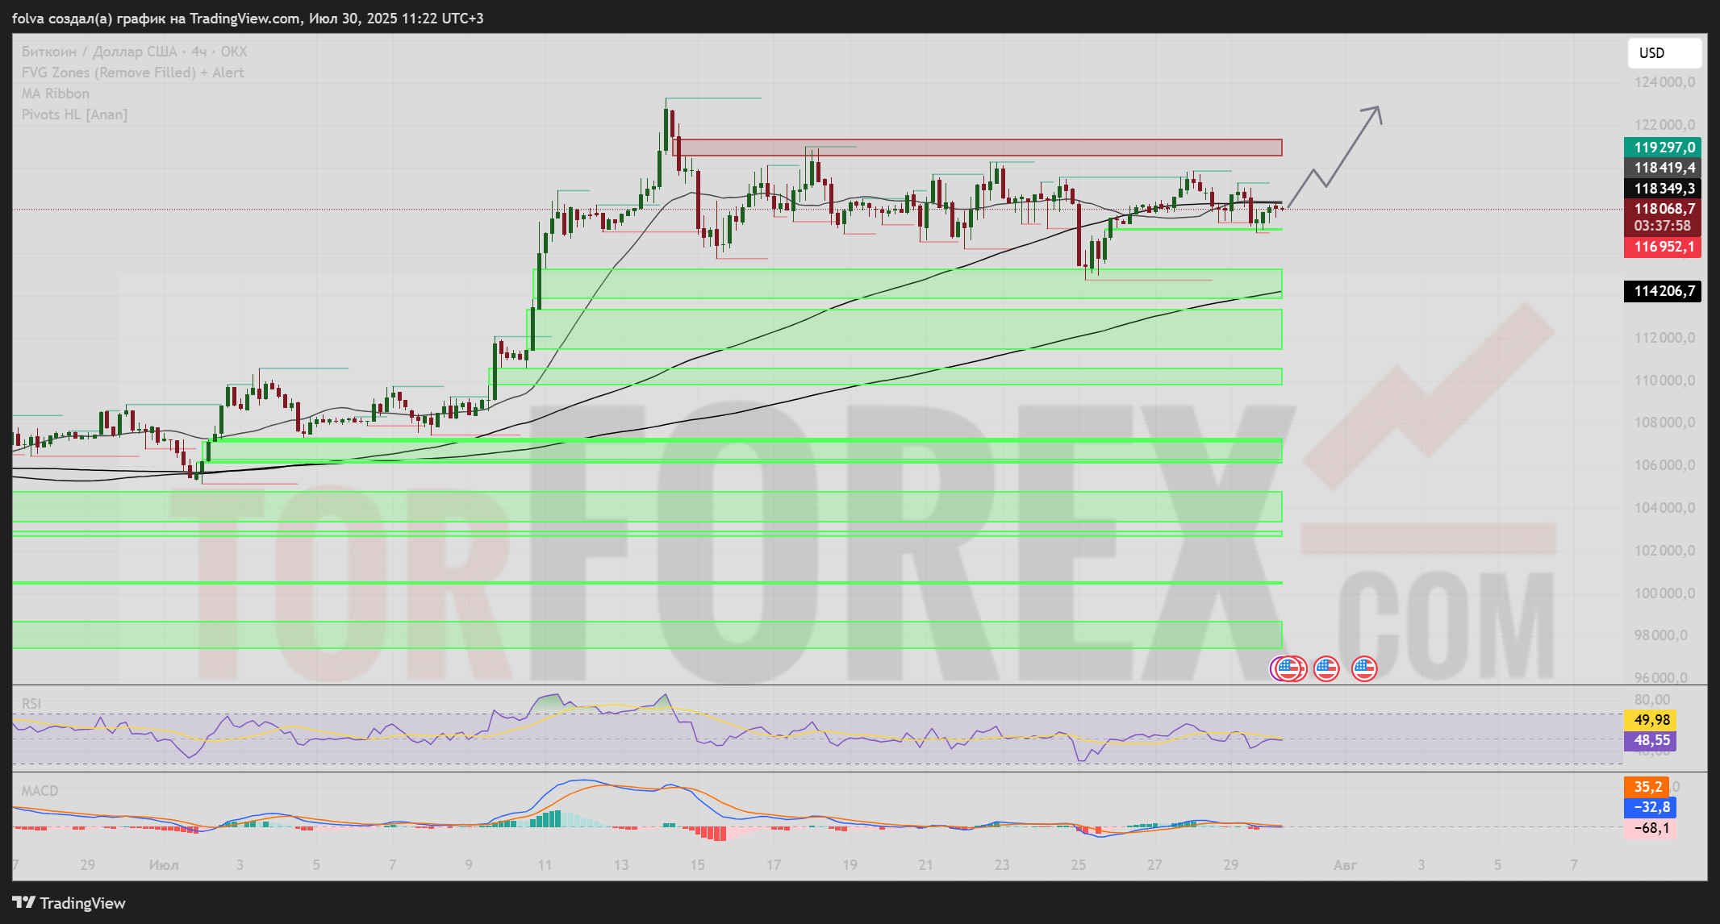
Task: Click the middle US flag event icon
Action: coord(1326,668)
